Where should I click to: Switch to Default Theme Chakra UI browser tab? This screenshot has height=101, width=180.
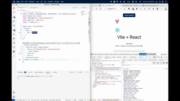tap(132, 6)
